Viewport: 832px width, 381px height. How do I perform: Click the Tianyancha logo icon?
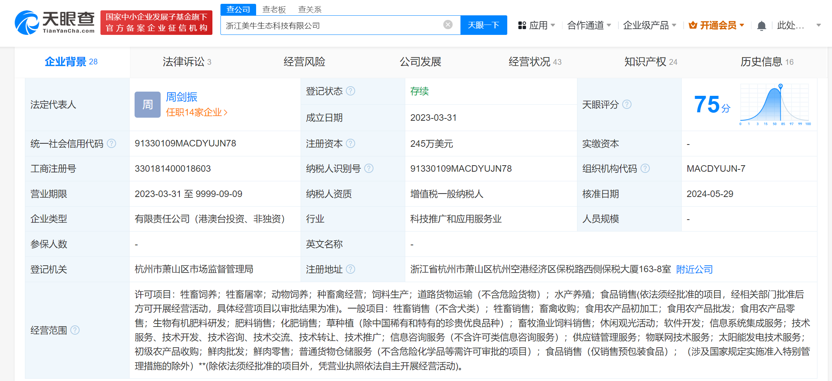point(26,22)
